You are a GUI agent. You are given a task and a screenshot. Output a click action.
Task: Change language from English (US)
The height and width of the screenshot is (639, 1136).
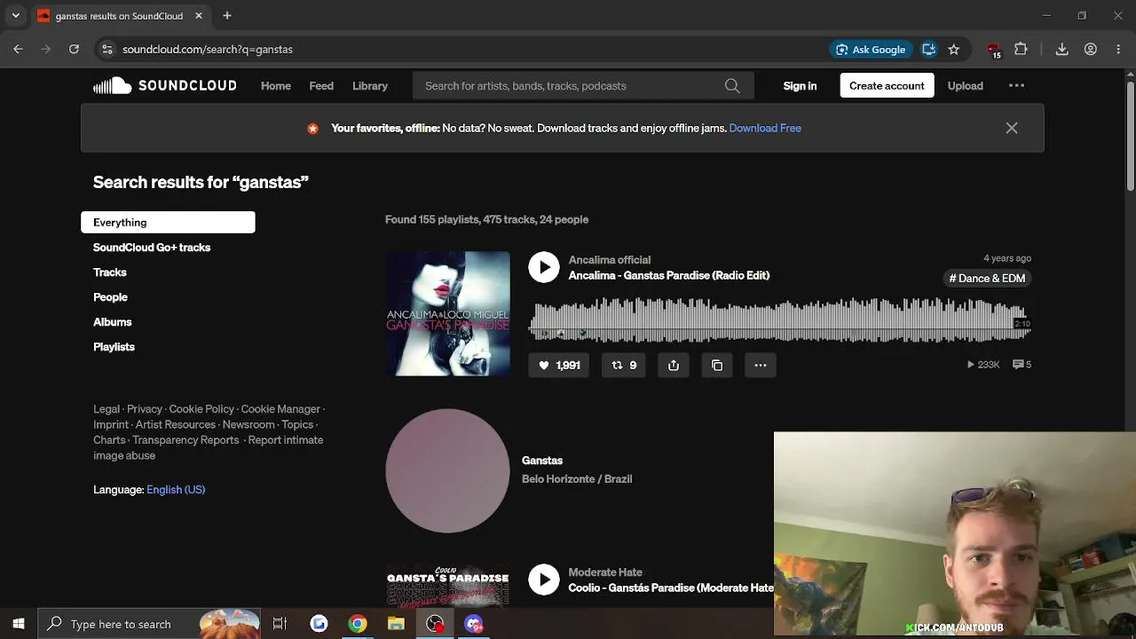pyautogui.click(x=176, y=490)
